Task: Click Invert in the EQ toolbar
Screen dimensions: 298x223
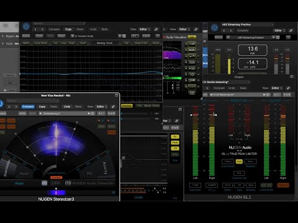Action: [83, 43]
